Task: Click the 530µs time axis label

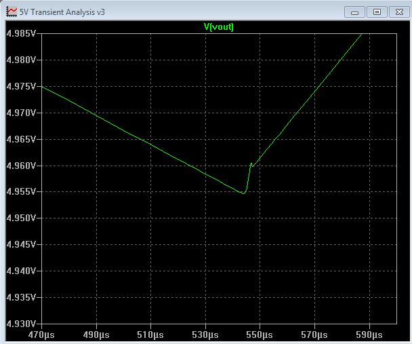Action: click(x=205, y=335)
